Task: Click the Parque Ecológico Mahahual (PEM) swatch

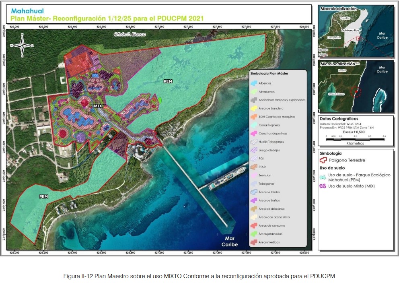Action: 323,177
